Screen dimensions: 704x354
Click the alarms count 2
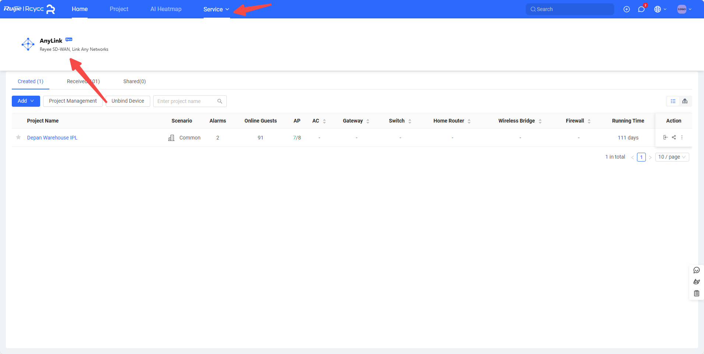point(218,138)
